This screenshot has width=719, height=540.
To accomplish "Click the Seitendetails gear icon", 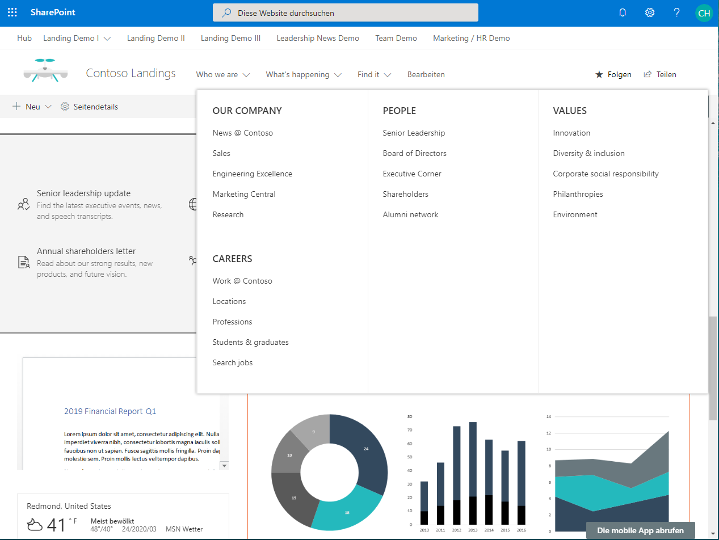I will point(65,107).
